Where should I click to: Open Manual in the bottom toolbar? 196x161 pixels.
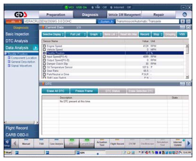pyautogui.click(x=26, y=144)
